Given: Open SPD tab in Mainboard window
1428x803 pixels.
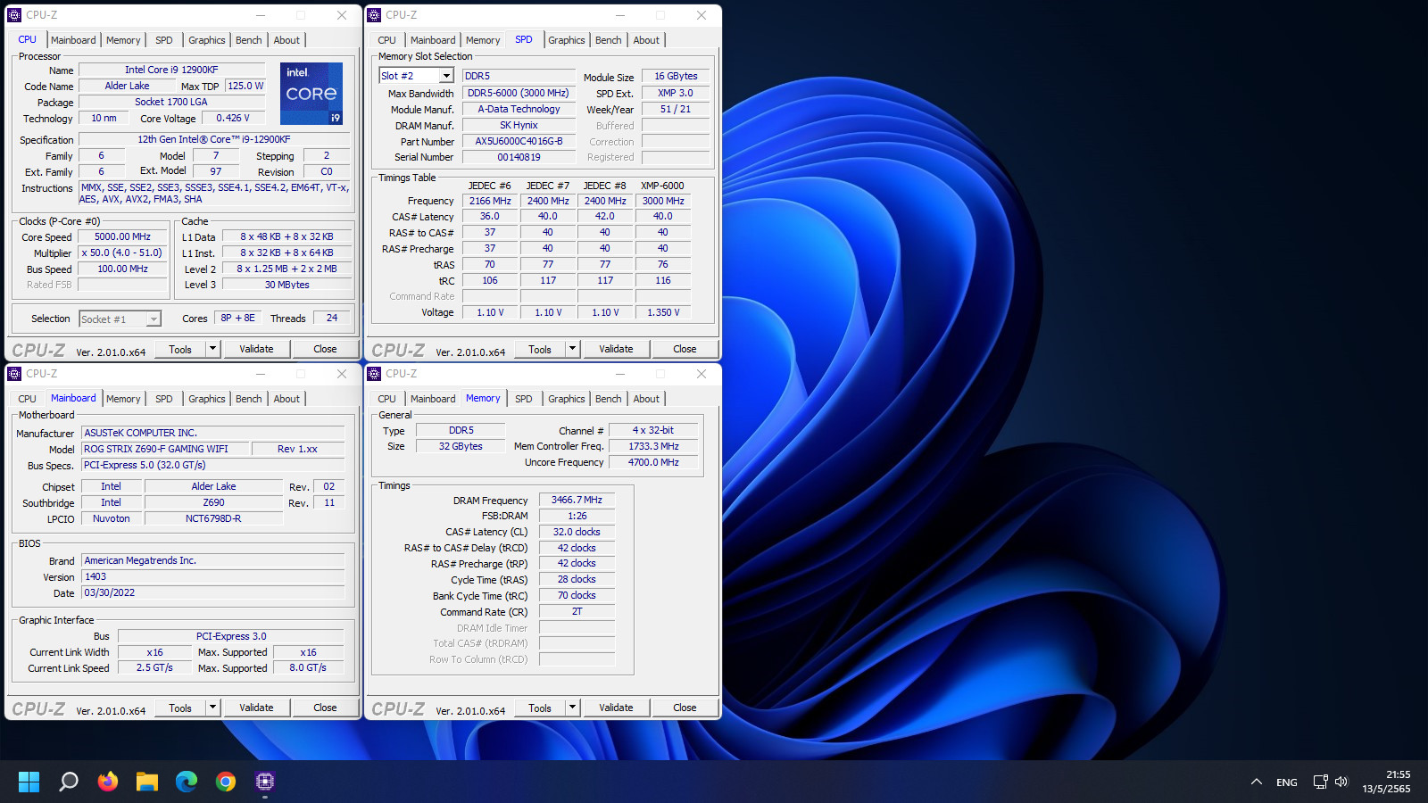Looking at the screenshot, I should point(164,399).
